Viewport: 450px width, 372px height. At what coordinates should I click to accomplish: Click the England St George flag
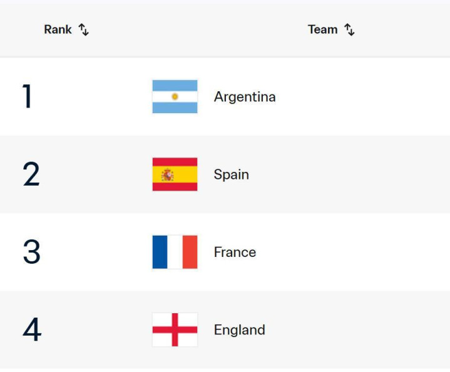[175, 329]
